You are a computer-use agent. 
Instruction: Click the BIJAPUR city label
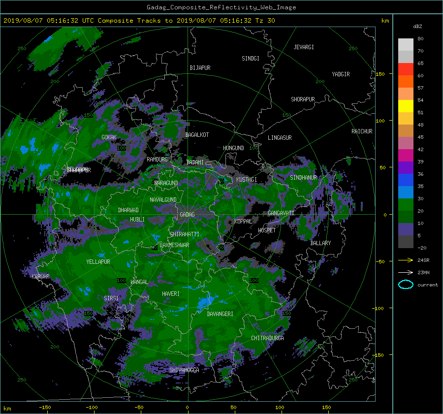[200, 68]
